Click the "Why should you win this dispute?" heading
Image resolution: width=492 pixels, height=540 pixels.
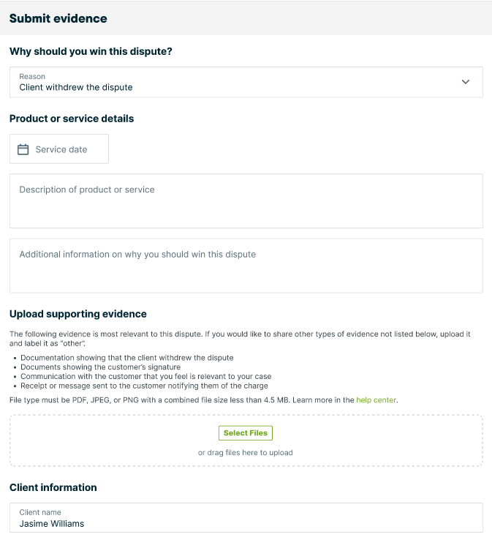[x=91, y=51]
